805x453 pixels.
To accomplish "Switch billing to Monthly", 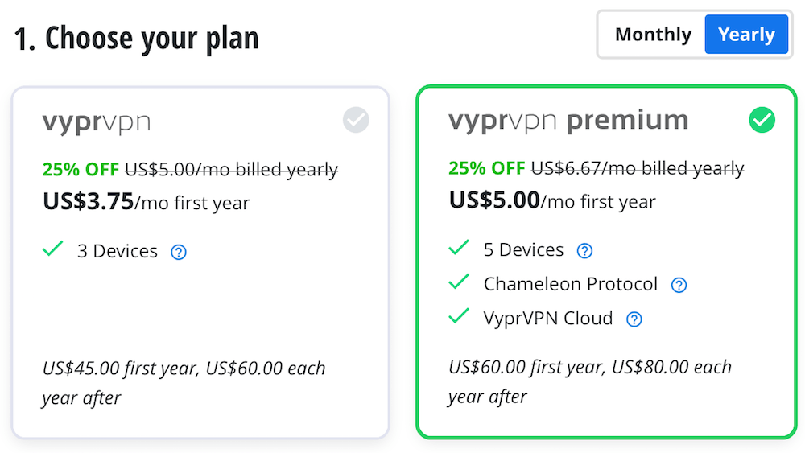I will [653, 35].
